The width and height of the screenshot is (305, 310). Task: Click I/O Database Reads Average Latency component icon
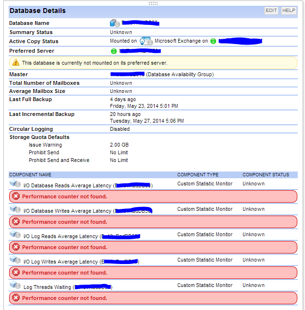(x=15, y=184)
